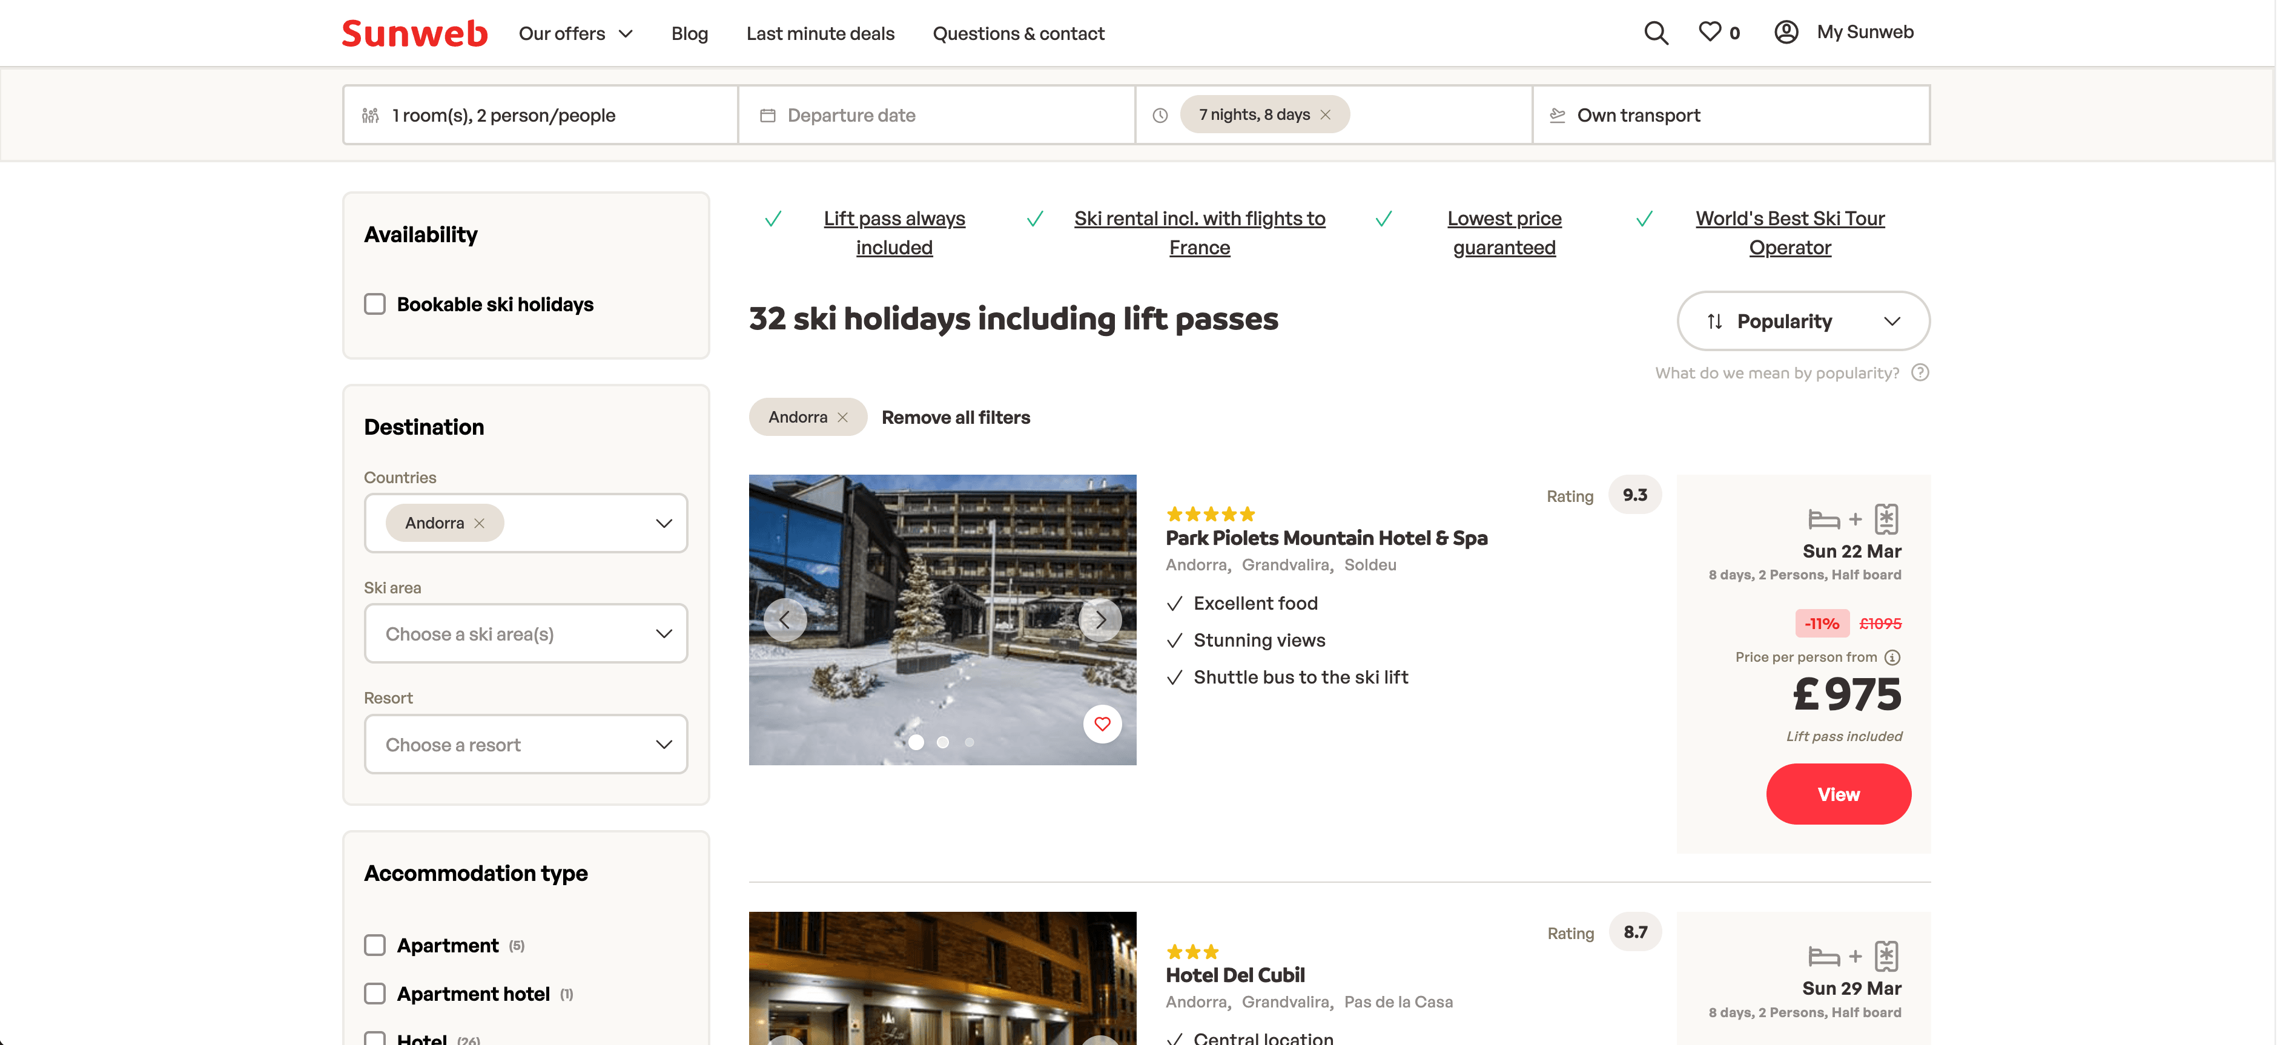
Task: Click next photo arrow on Park Piolets image
Action: point(1100,620)
